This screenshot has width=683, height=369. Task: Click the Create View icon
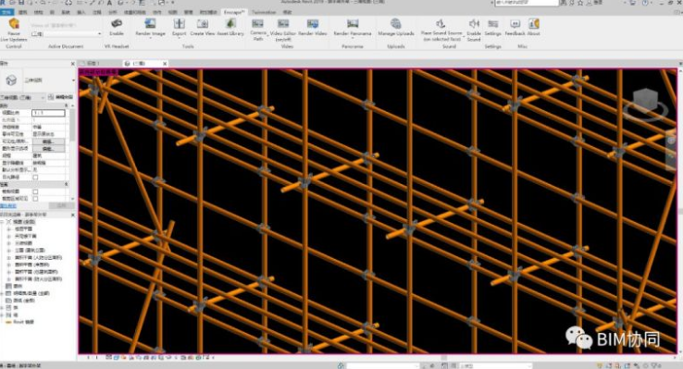(x=203, y=23)
